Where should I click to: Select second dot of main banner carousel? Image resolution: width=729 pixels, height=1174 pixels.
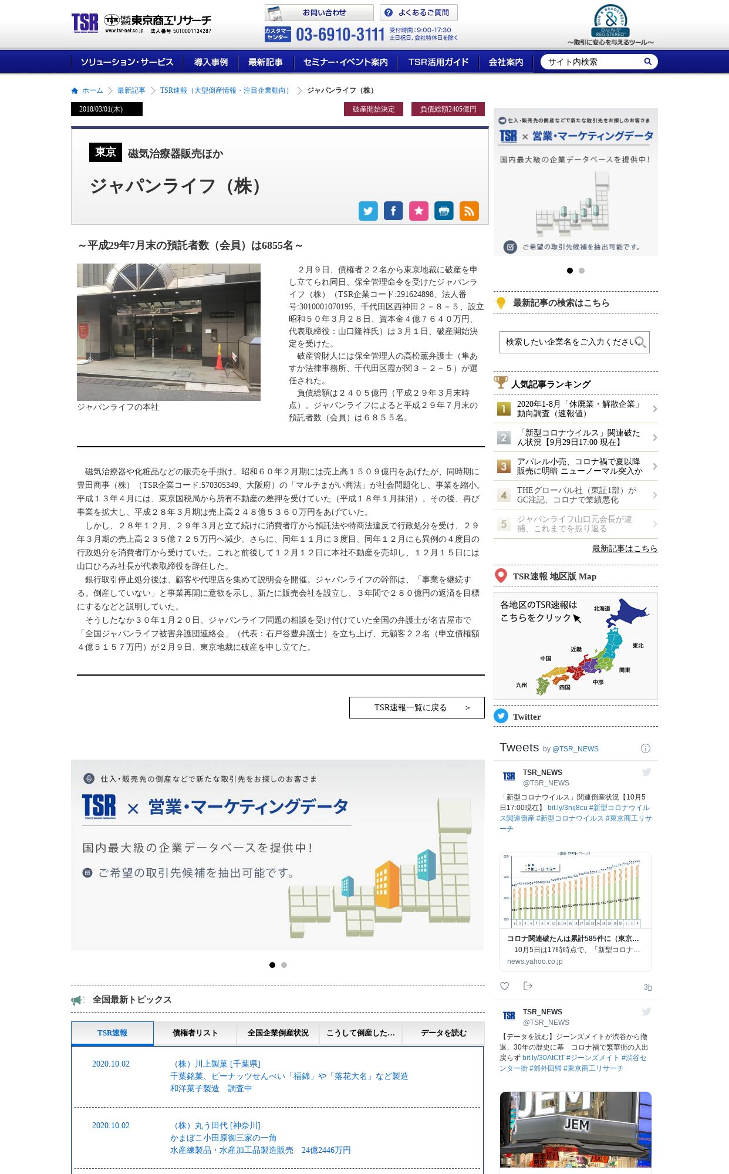tap(284, 965)
